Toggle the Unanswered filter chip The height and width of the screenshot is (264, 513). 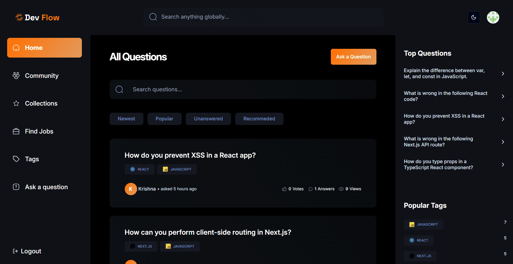click(208, 119)
